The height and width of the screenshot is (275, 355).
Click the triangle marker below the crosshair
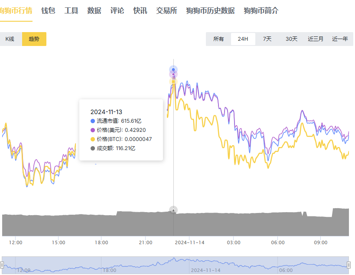(x=174, y=210)
